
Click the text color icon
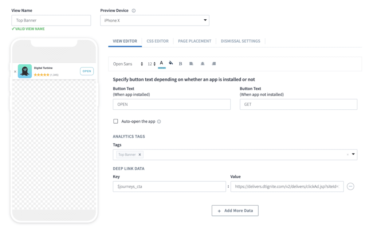pyautogui.click(x=161, y=63)
